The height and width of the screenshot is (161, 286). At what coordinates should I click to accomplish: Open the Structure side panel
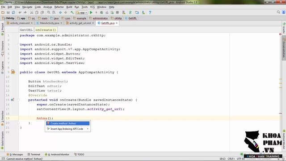(2, 48)
